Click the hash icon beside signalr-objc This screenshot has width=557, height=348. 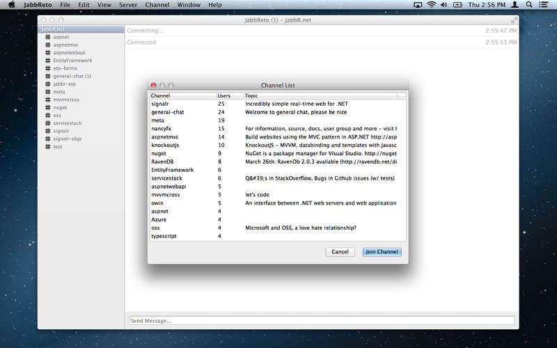click(47, 139)
